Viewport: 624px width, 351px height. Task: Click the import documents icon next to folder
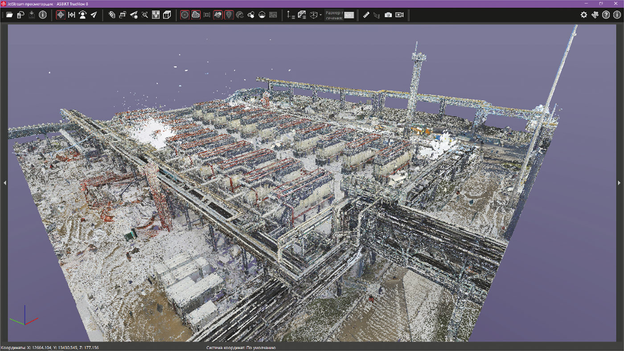21,15
